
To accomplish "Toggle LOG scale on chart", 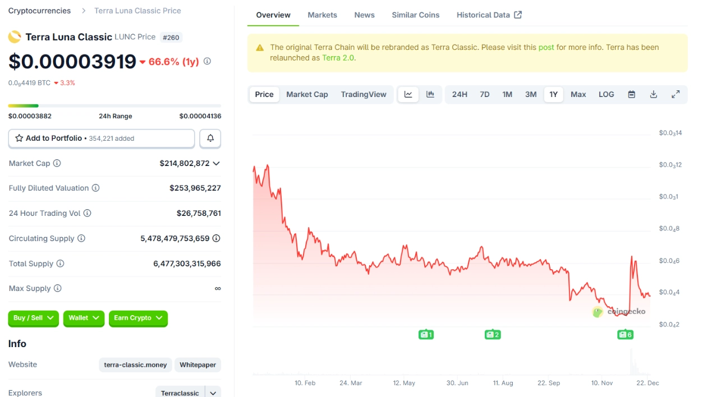I will click(x=606, y=94).
